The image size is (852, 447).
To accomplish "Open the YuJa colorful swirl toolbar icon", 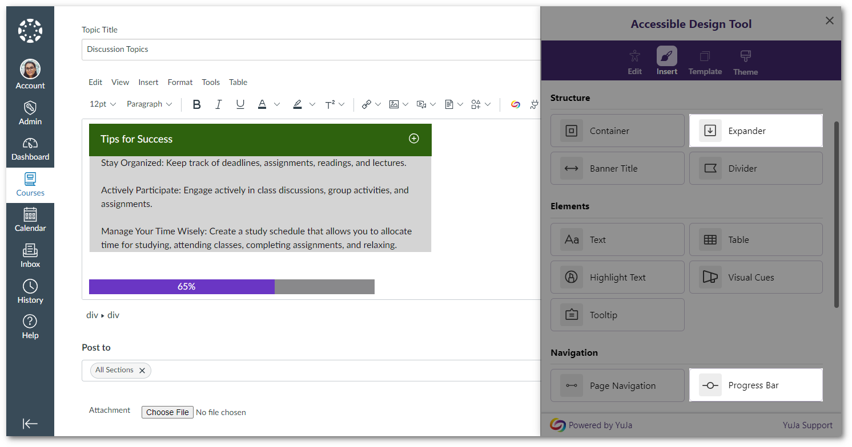I will point(515,104).
